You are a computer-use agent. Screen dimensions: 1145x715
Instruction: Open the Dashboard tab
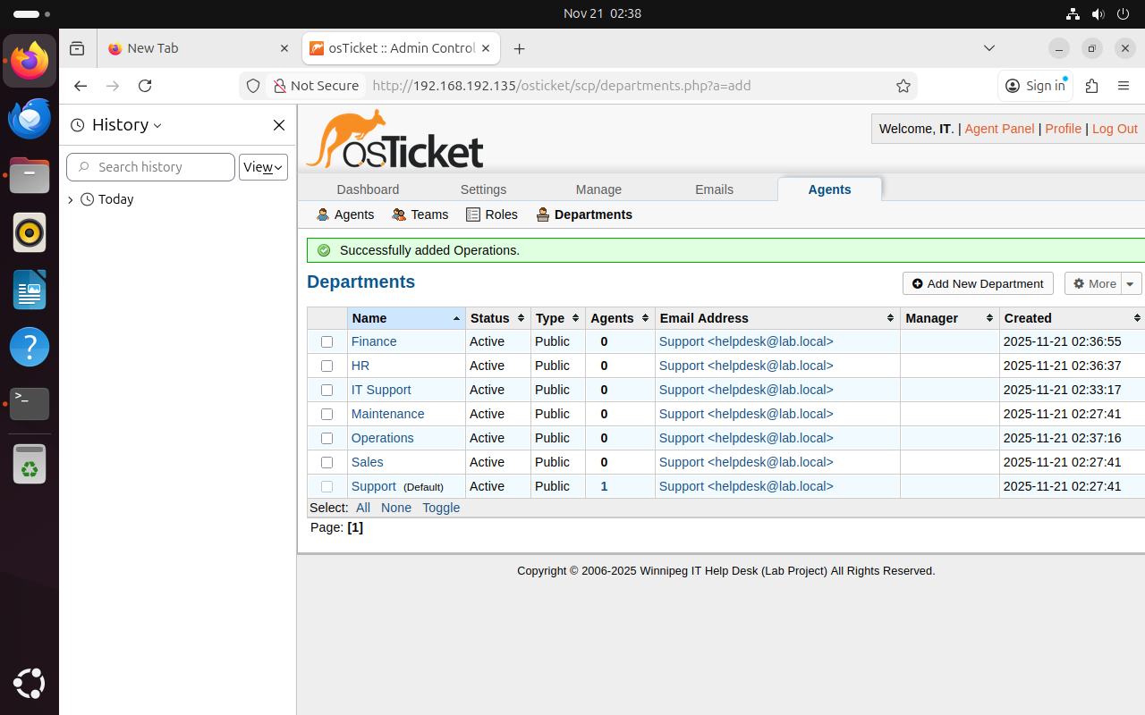tap(368, 189)
